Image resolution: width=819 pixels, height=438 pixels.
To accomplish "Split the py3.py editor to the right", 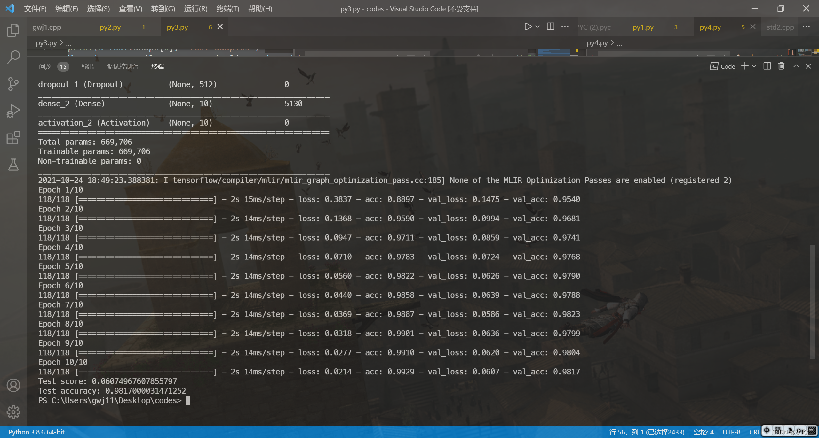I will click(551, 27).
